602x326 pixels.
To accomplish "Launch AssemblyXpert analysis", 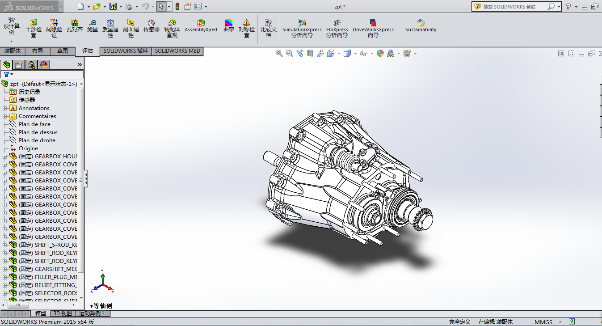I will pos(201,26).
